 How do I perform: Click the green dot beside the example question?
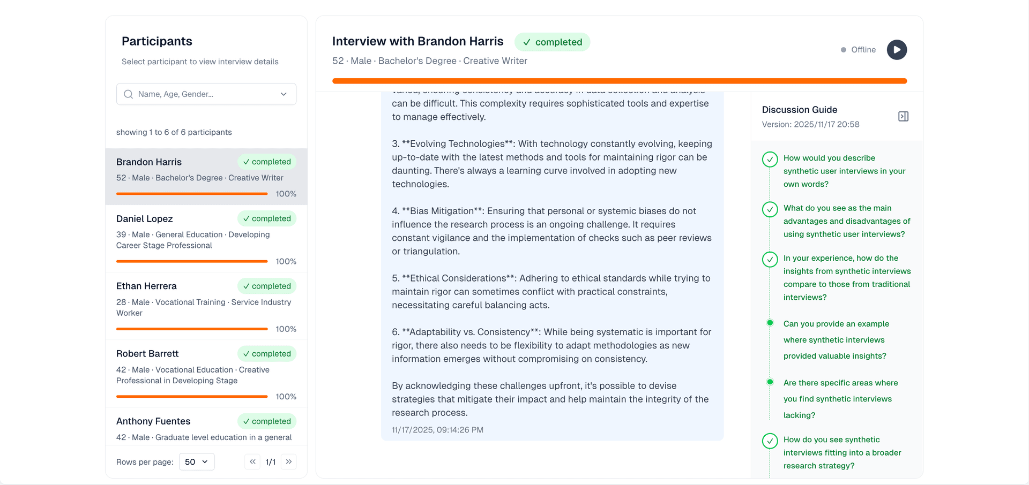pyautogui.click(x=770, y=323)
